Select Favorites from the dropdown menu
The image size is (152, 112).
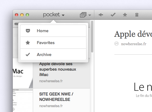[53, 43]
